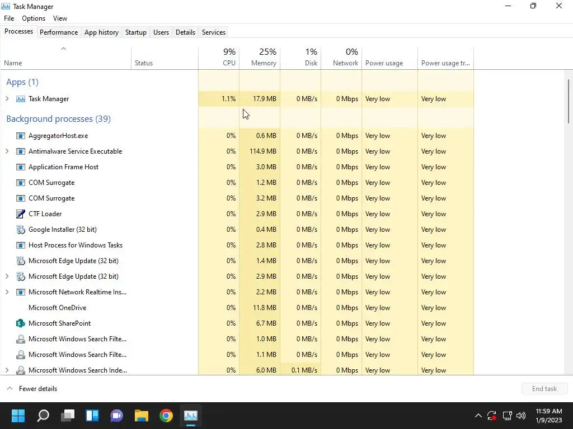Click the Task Manager taskbar icon

[191, 416]
